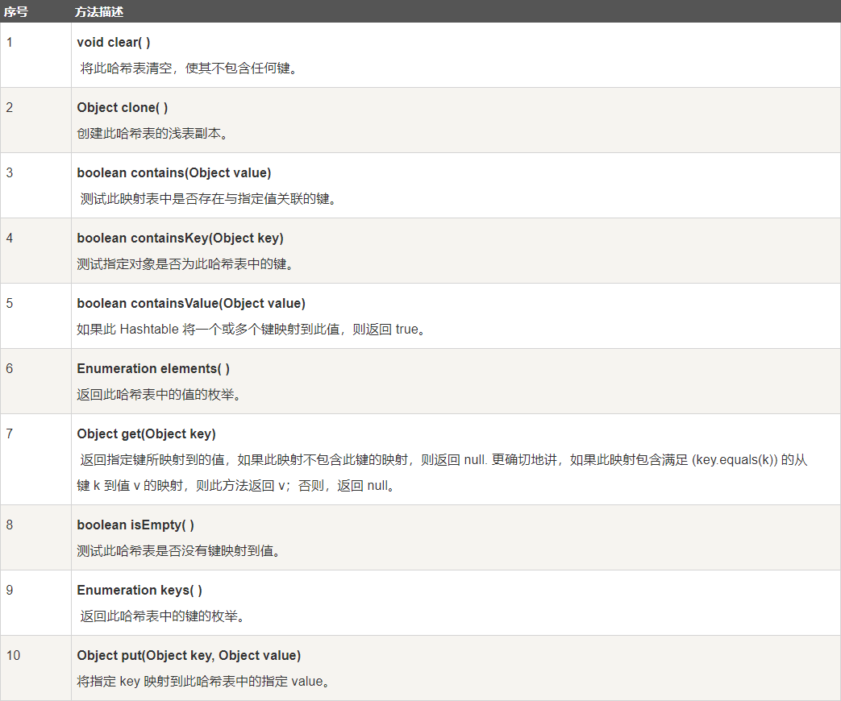The height and width of the screenshot is (701, 841).
Task: Click row number 4 cell
Action: 36,251
